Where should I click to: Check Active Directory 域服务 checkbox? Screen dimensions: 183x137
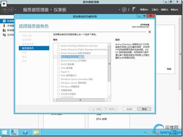pyautogui.click(x=59, y=57)
